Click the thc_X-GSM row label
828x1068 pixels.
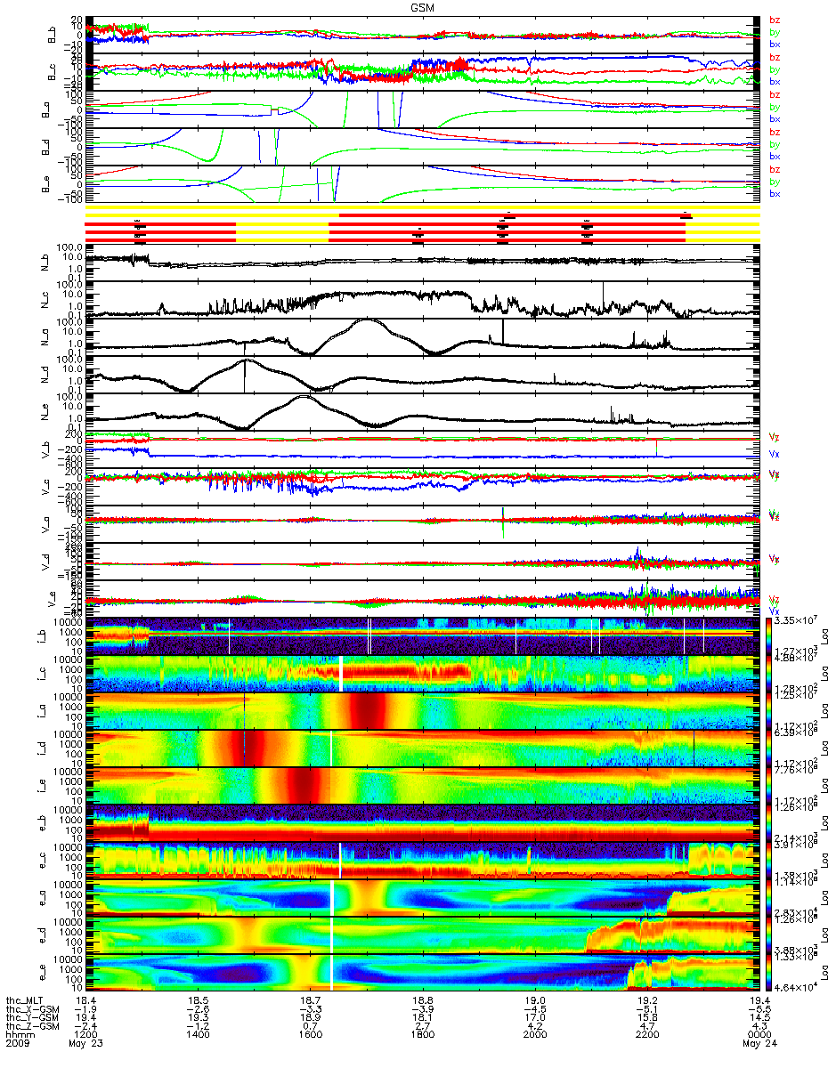32,1008
